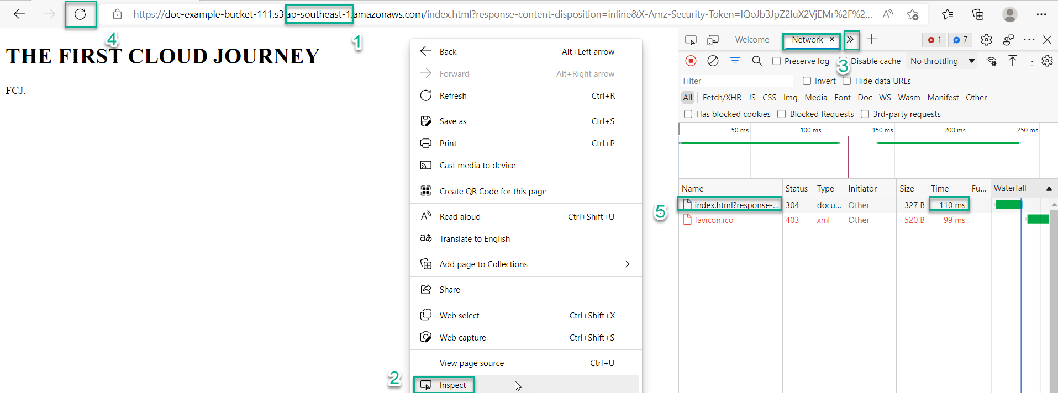The image size is (1058, 393).
Task: Expand more DevTools tabs chevron
Action: pos(851,40)
